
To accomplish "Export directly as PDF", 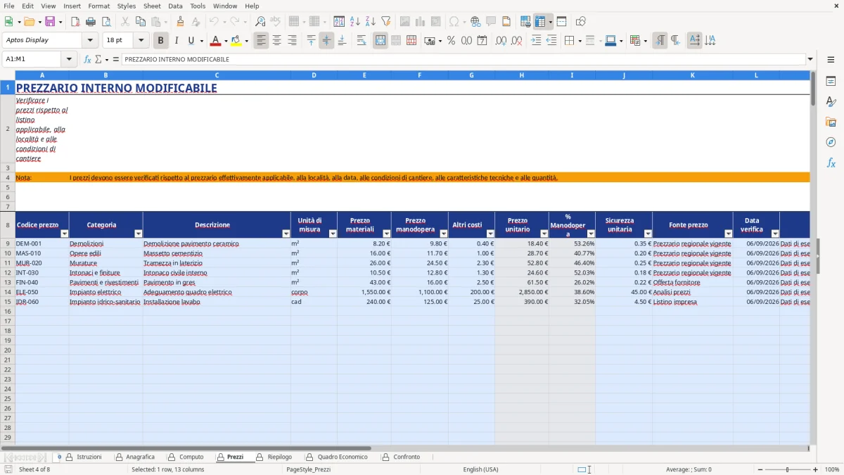I will pyautogui.click(x=75, y=22).
